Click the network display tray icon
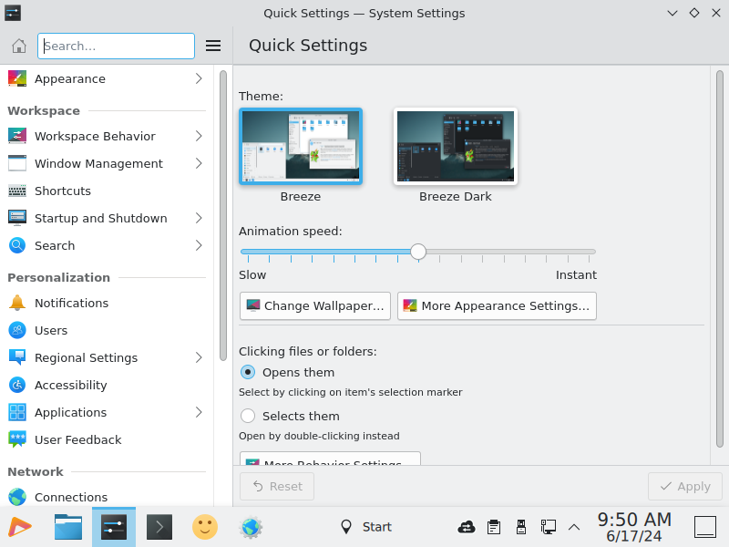 pyautogui.click(x=549, y=527)
